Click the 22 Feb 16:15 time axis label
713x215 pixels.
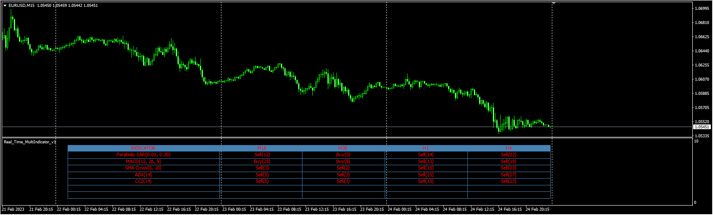coord(179,209)
